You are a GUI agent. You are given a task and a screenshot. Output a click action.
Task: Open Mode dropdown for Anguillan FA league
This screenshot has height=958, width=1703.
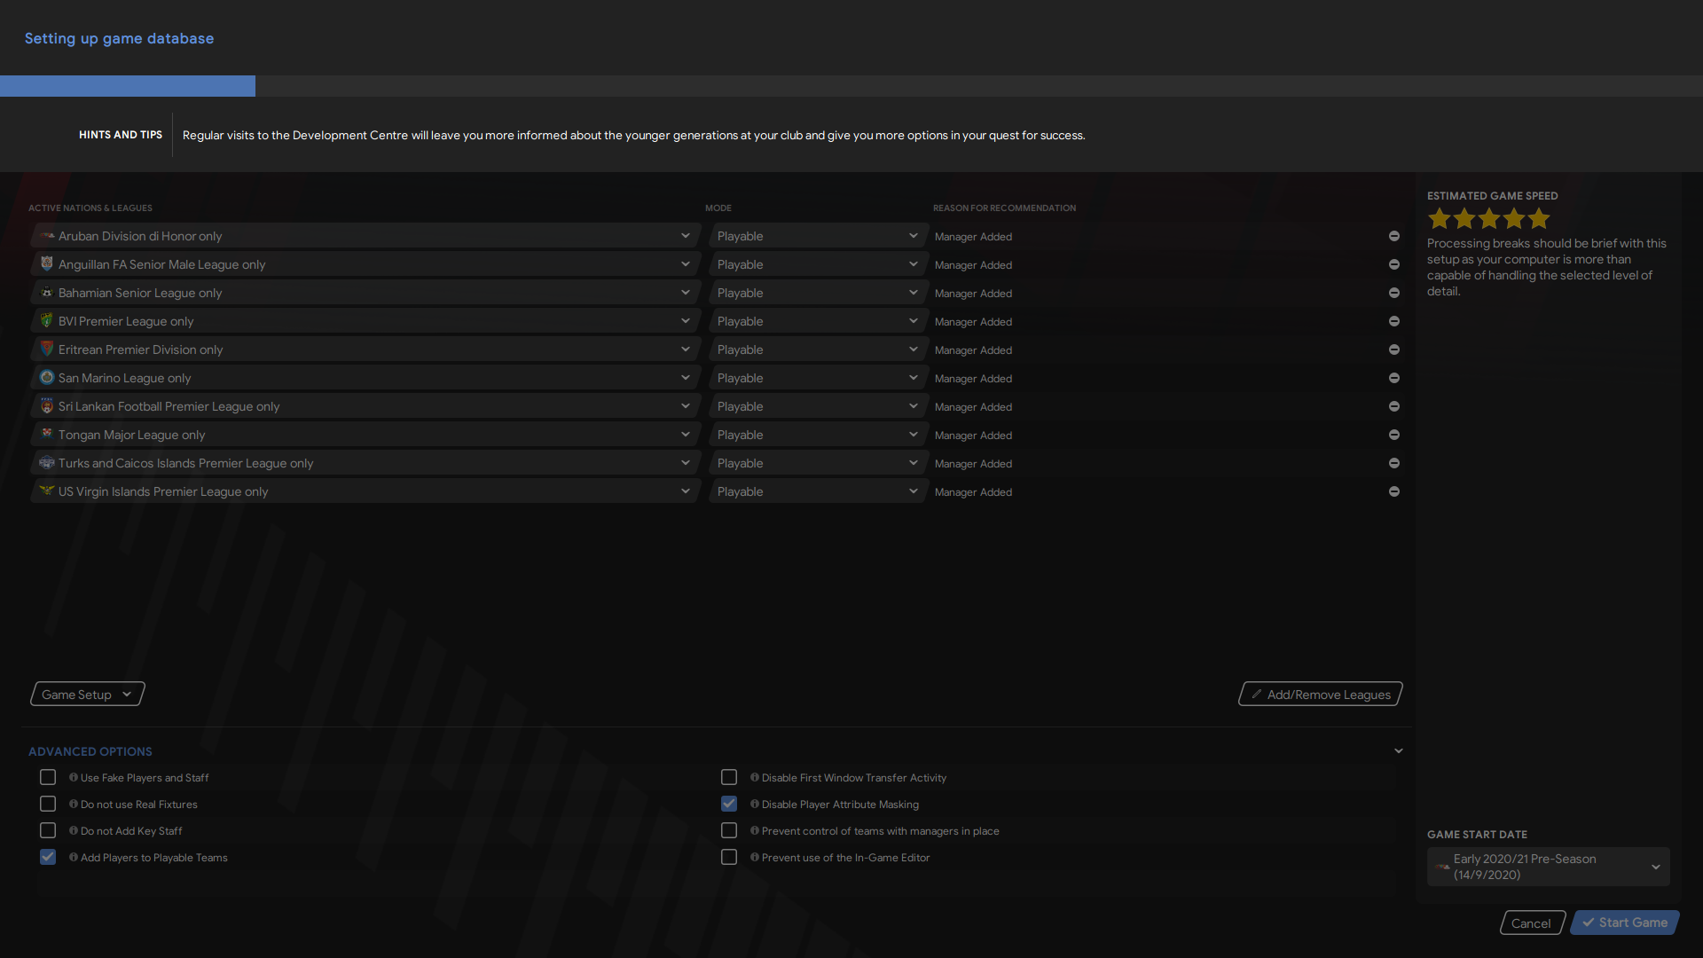click(818, 264)
